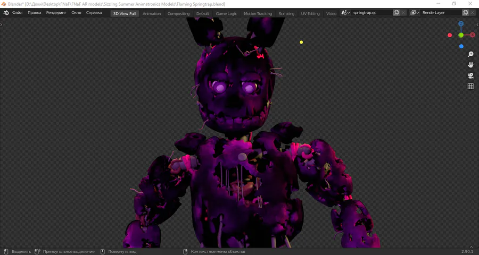Viewport: 479px width, 255px height.
Task: Delete the springtrap.qc scene with X
Action: [x=403, y=13]
